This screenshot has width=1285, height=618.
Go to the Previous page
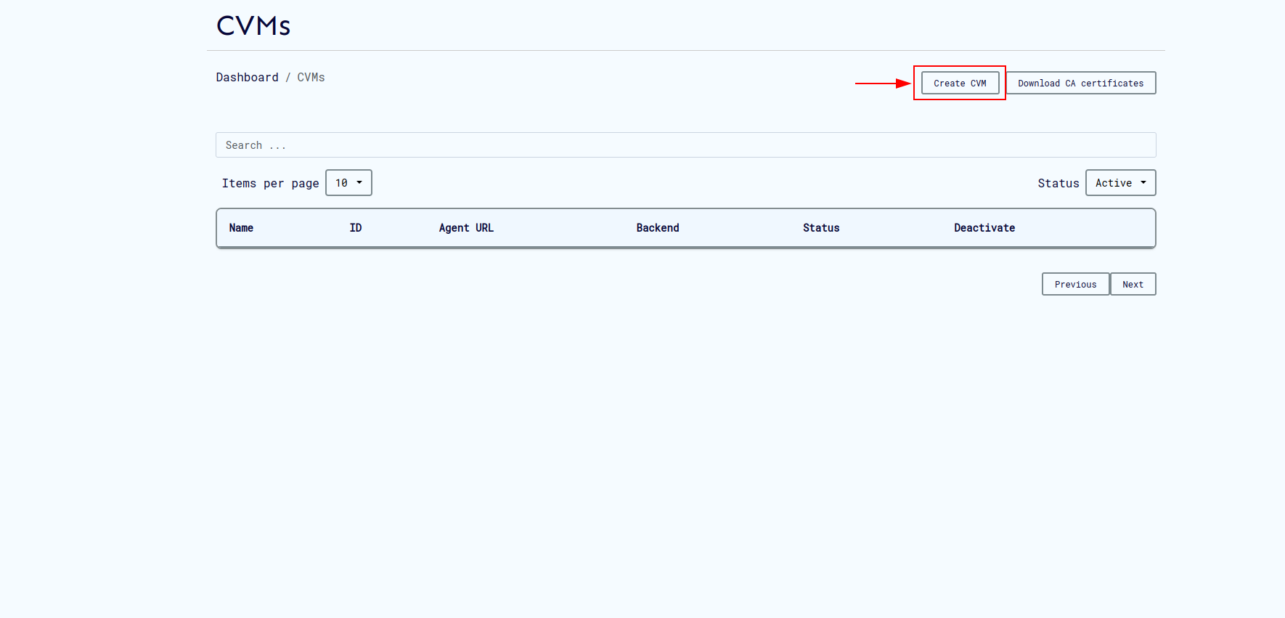pos(1075,284)
